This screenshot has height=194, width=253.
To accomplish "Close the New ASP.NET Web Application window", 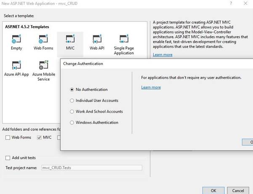I will (x=245, y=3).
